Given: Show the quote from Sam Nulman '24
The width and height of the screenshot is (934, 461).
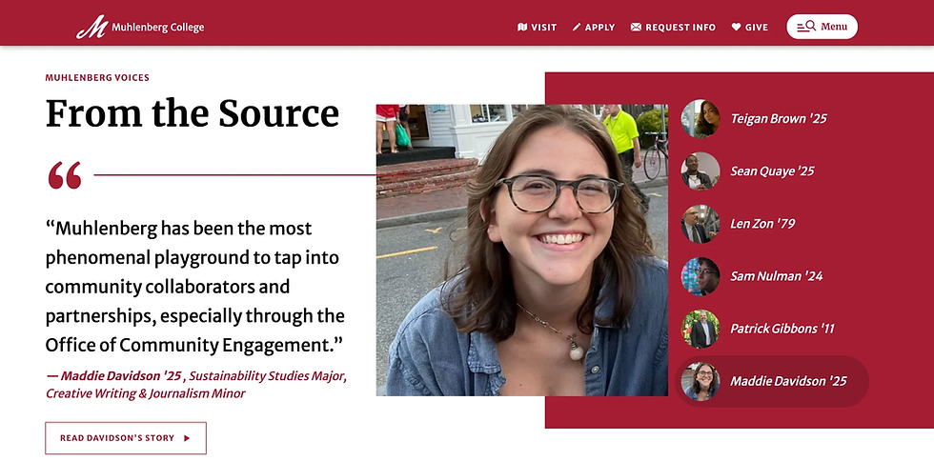Looking at the screenshot, I should pyautogui.click(x=776, y=276).
